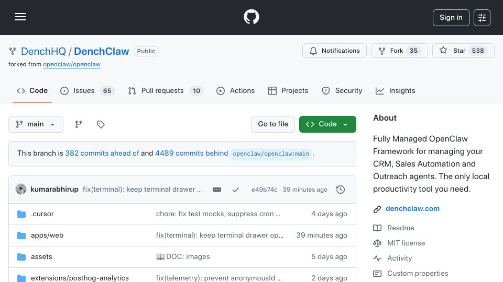Viewport: 503px width, 282px height.
Task: Open 'DOC: images' commit message
Action: pyautogui.click(x=183, y=257)
